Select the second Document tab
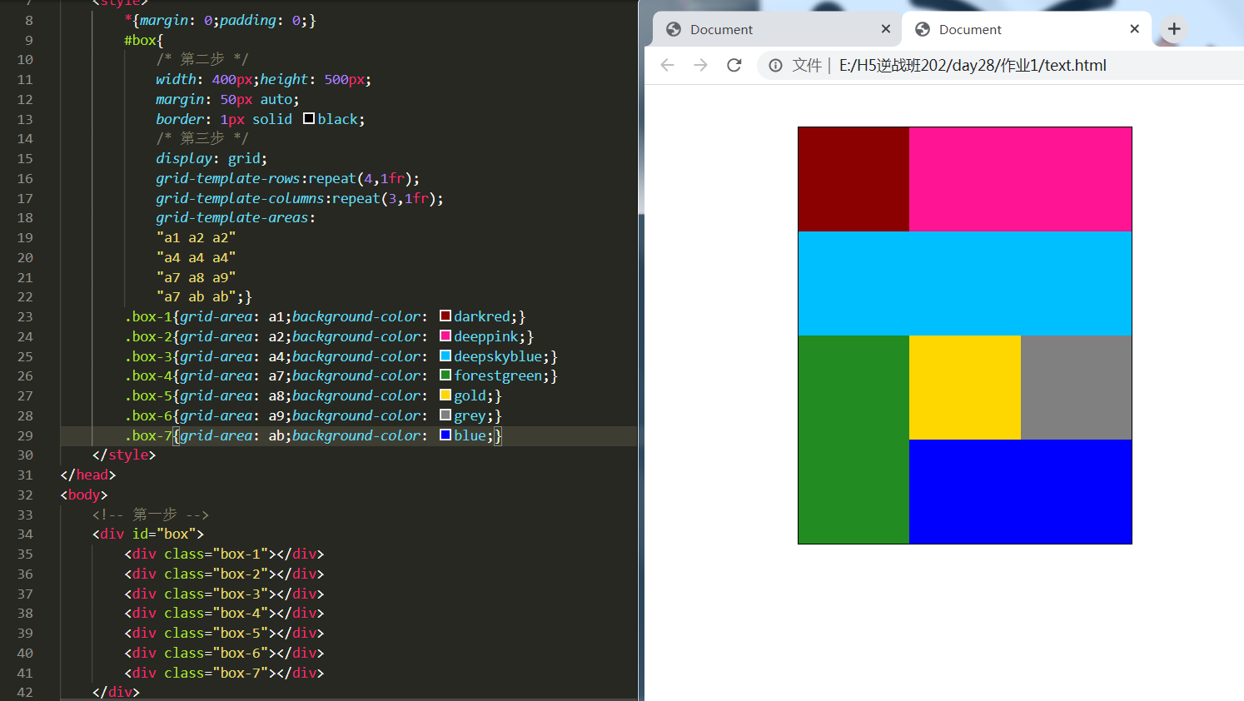The width and height of the screenshot is (1244, 701). 1027,29
